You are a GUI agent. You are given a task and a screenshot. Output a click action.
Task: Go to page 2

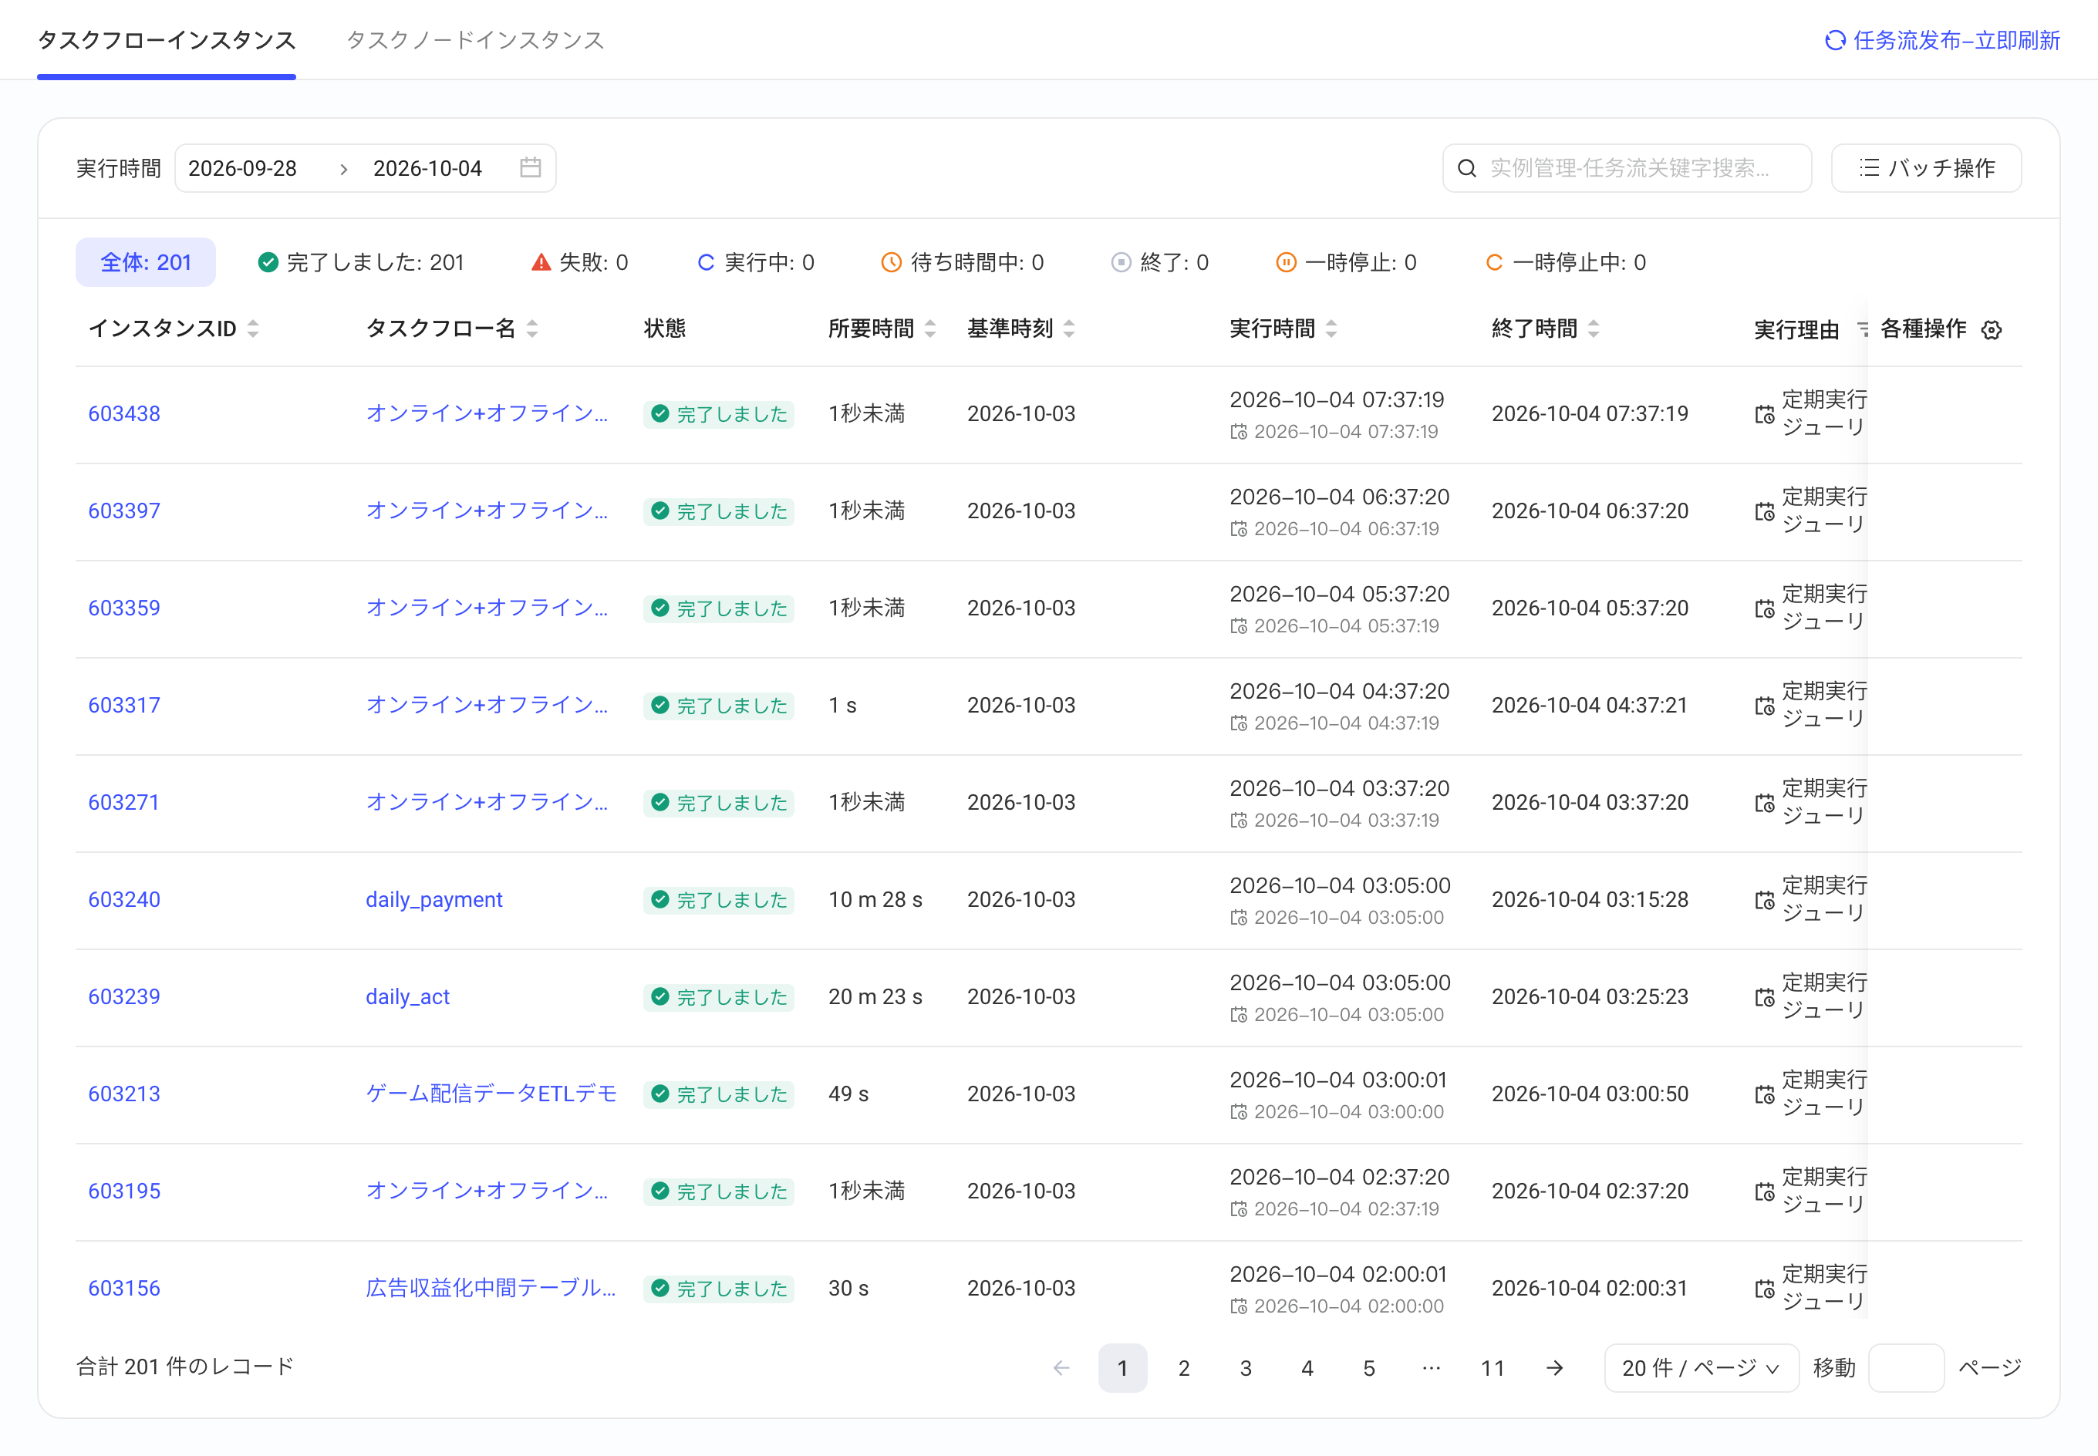[1183, 1367]
